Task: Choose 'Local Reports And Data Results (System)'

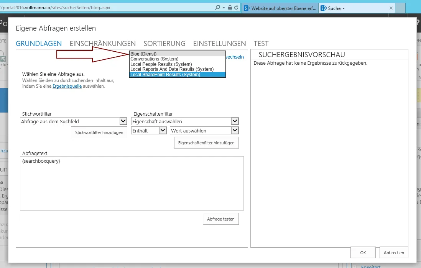Action: (178, 69)
